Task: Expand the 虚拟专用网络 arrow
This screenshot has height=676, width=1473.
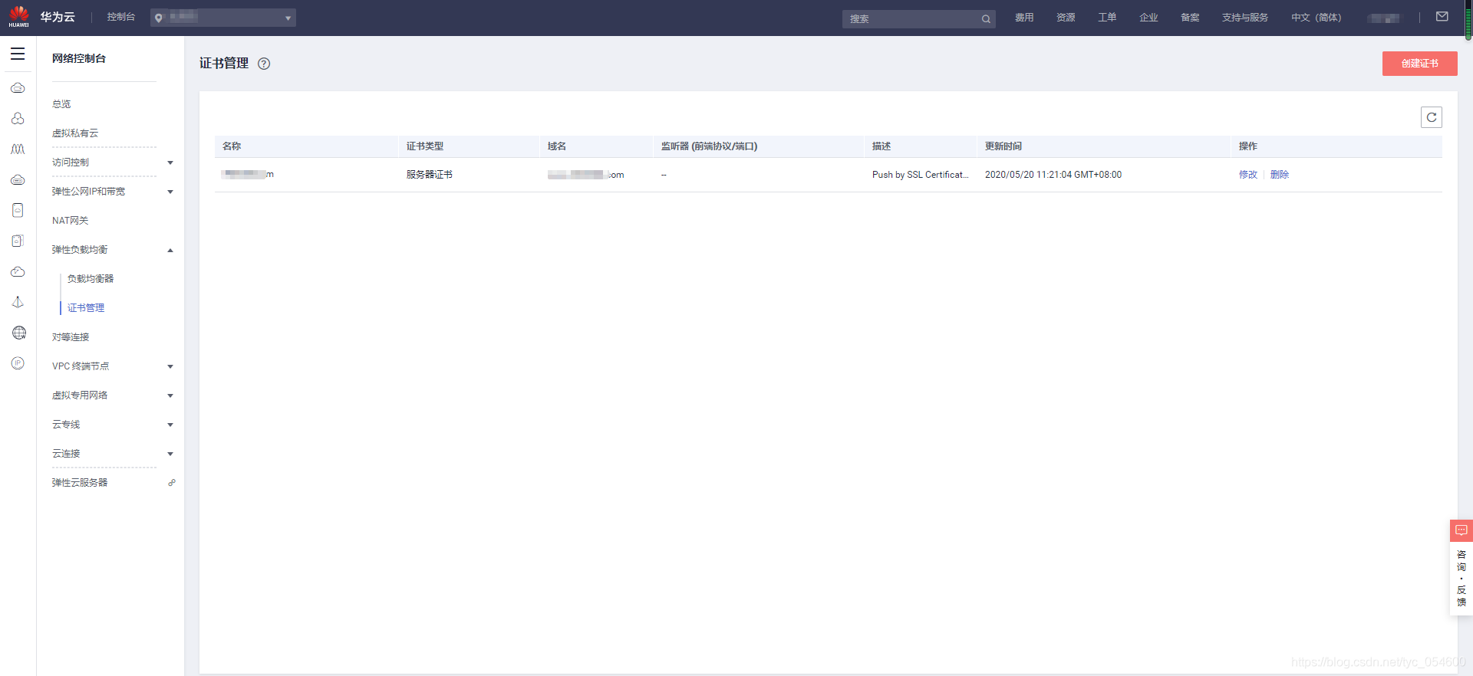Action: 170,395
